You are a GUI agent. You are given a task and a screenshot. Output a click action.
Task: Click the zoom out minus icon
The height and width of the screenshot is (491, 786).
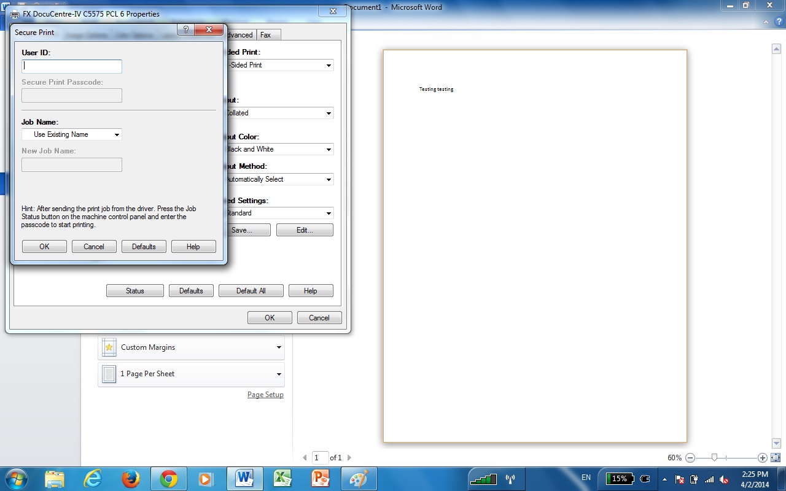coord(690,458)
